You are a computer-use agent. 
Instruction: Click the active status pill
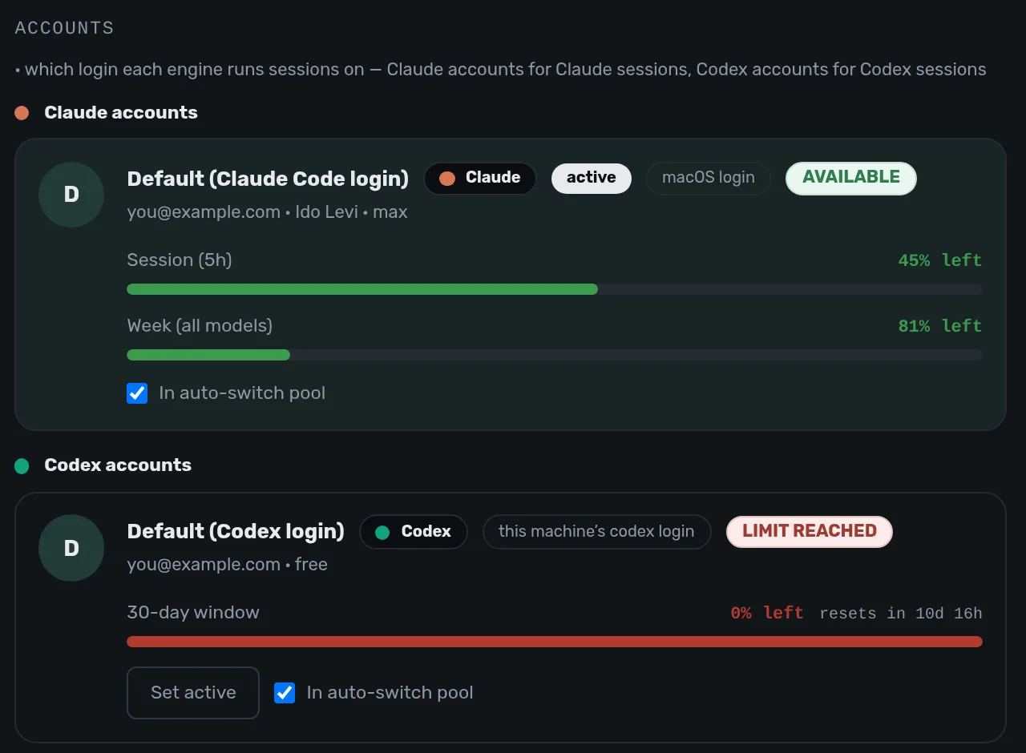(592, 178)
